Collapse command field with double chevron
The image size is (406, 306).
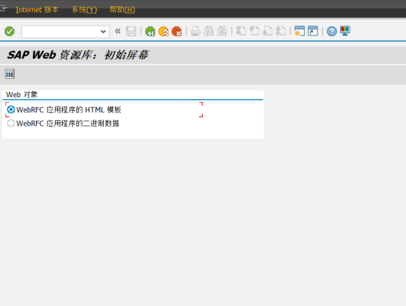coord(118,31)
